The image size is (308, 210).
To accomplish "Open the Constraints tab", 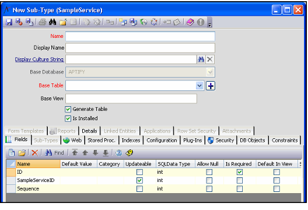I will pyautogui.click(x=285, y=141).
